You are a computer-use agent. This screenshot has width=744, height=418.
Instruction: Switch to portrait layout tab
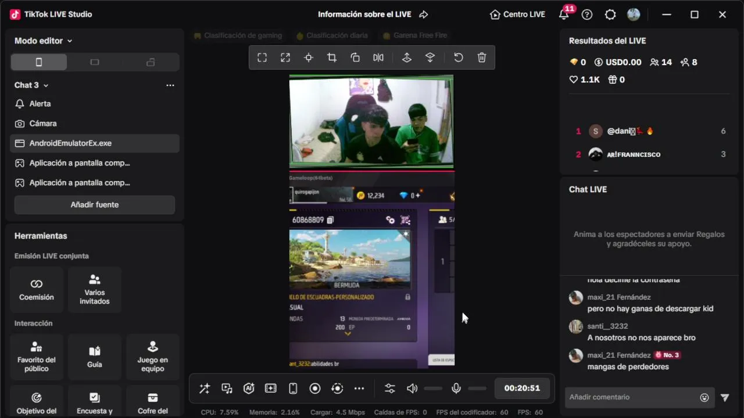point(39,62)
